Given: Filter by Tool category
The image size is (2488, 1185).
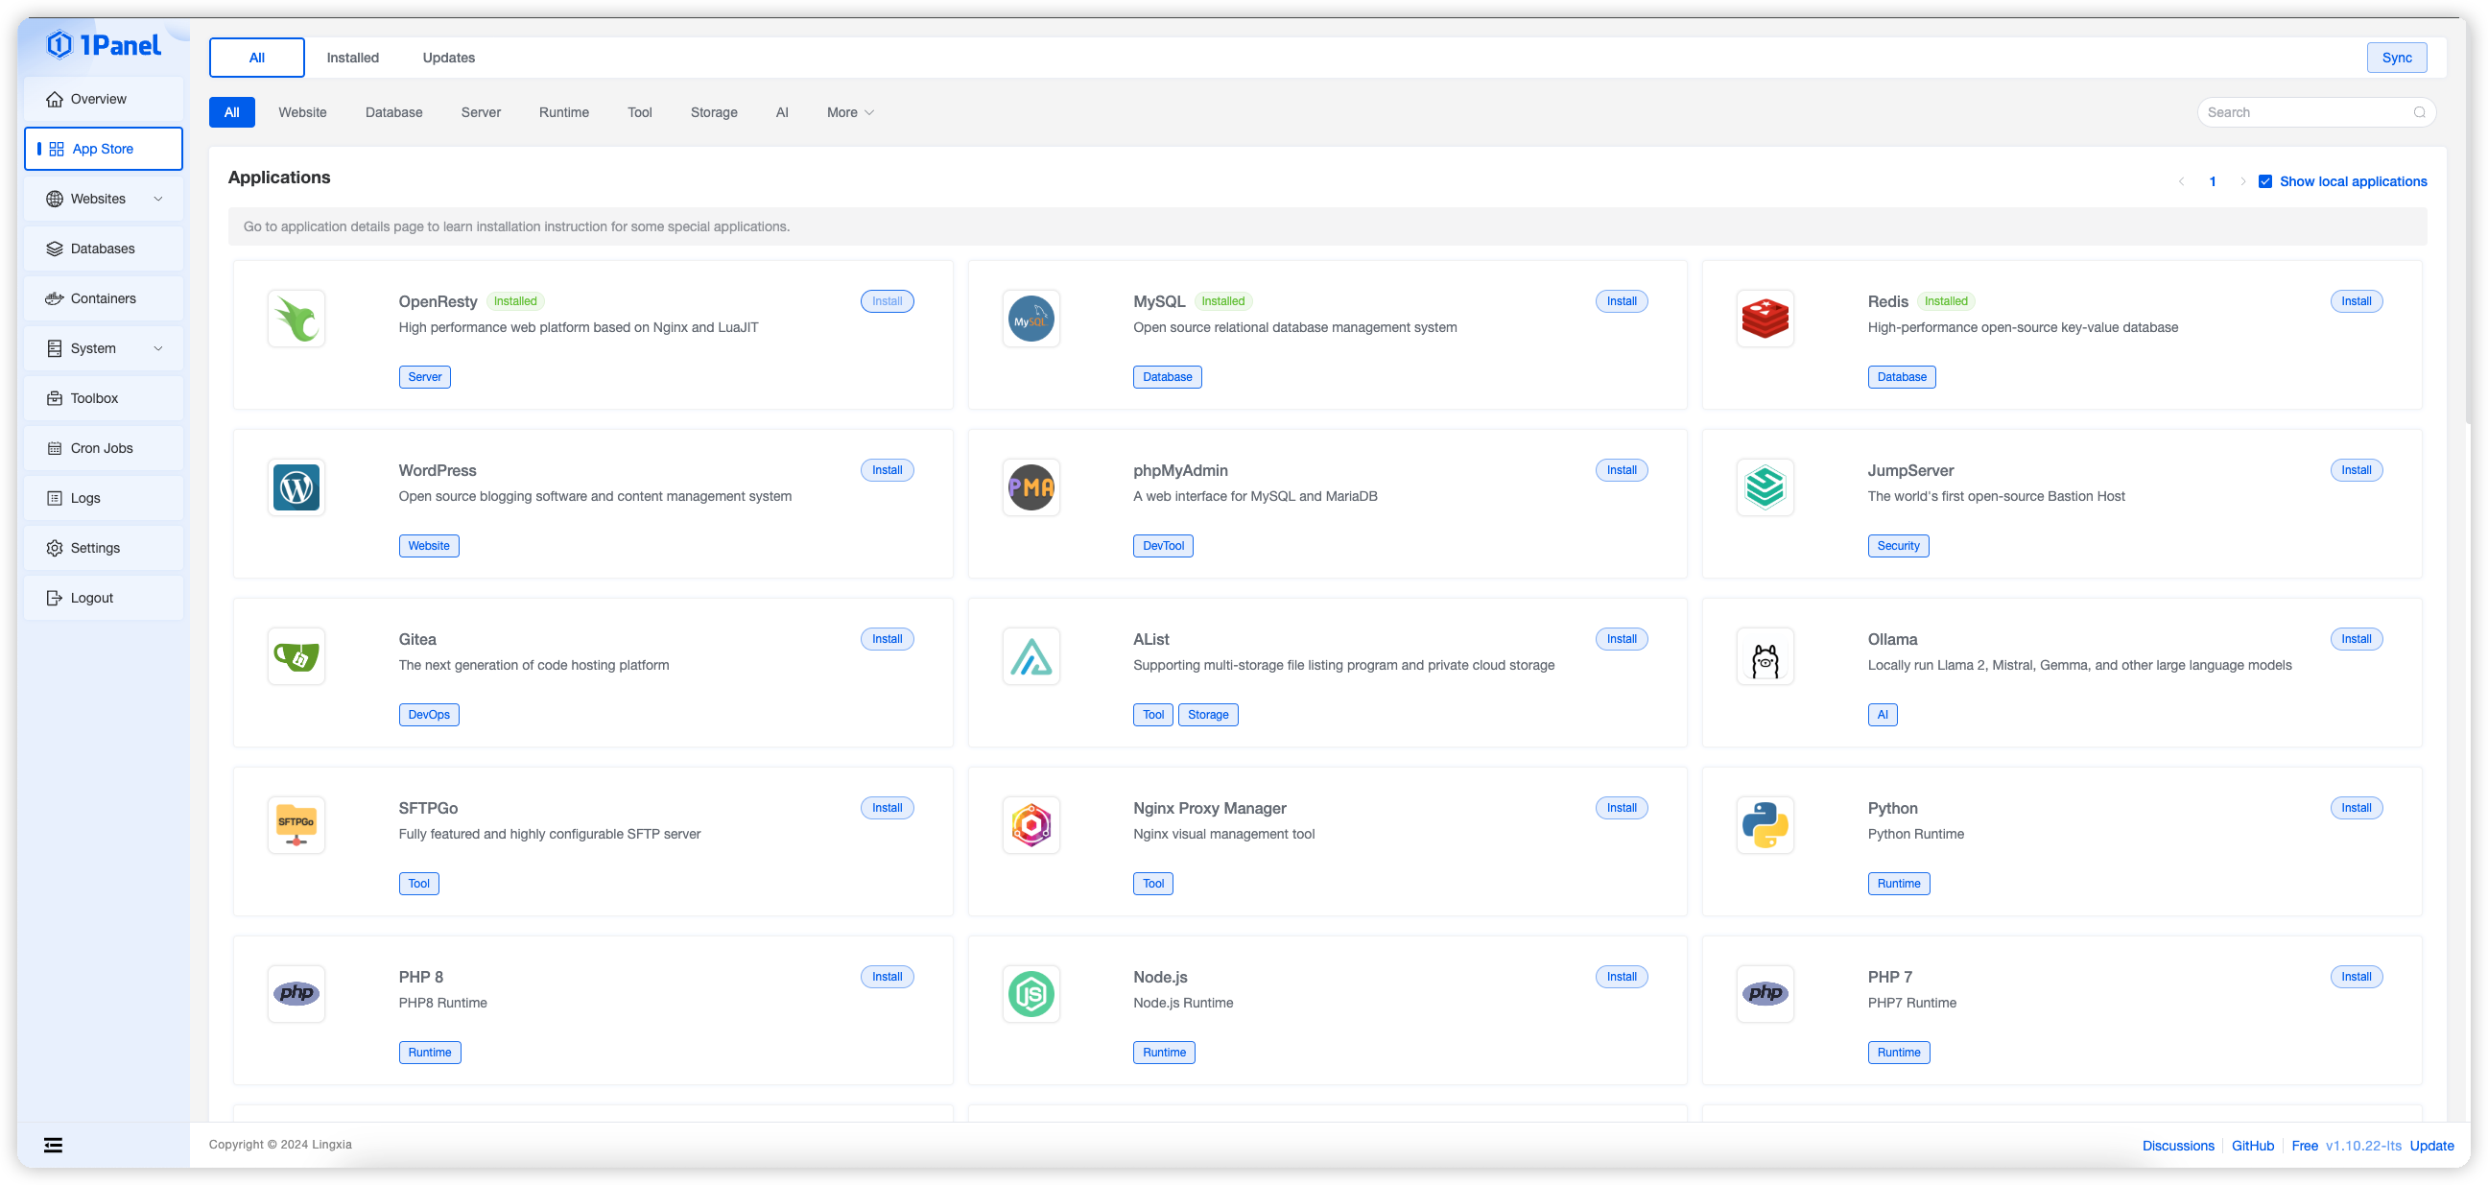Looking at the screenshot, I should tap(639, 112).
